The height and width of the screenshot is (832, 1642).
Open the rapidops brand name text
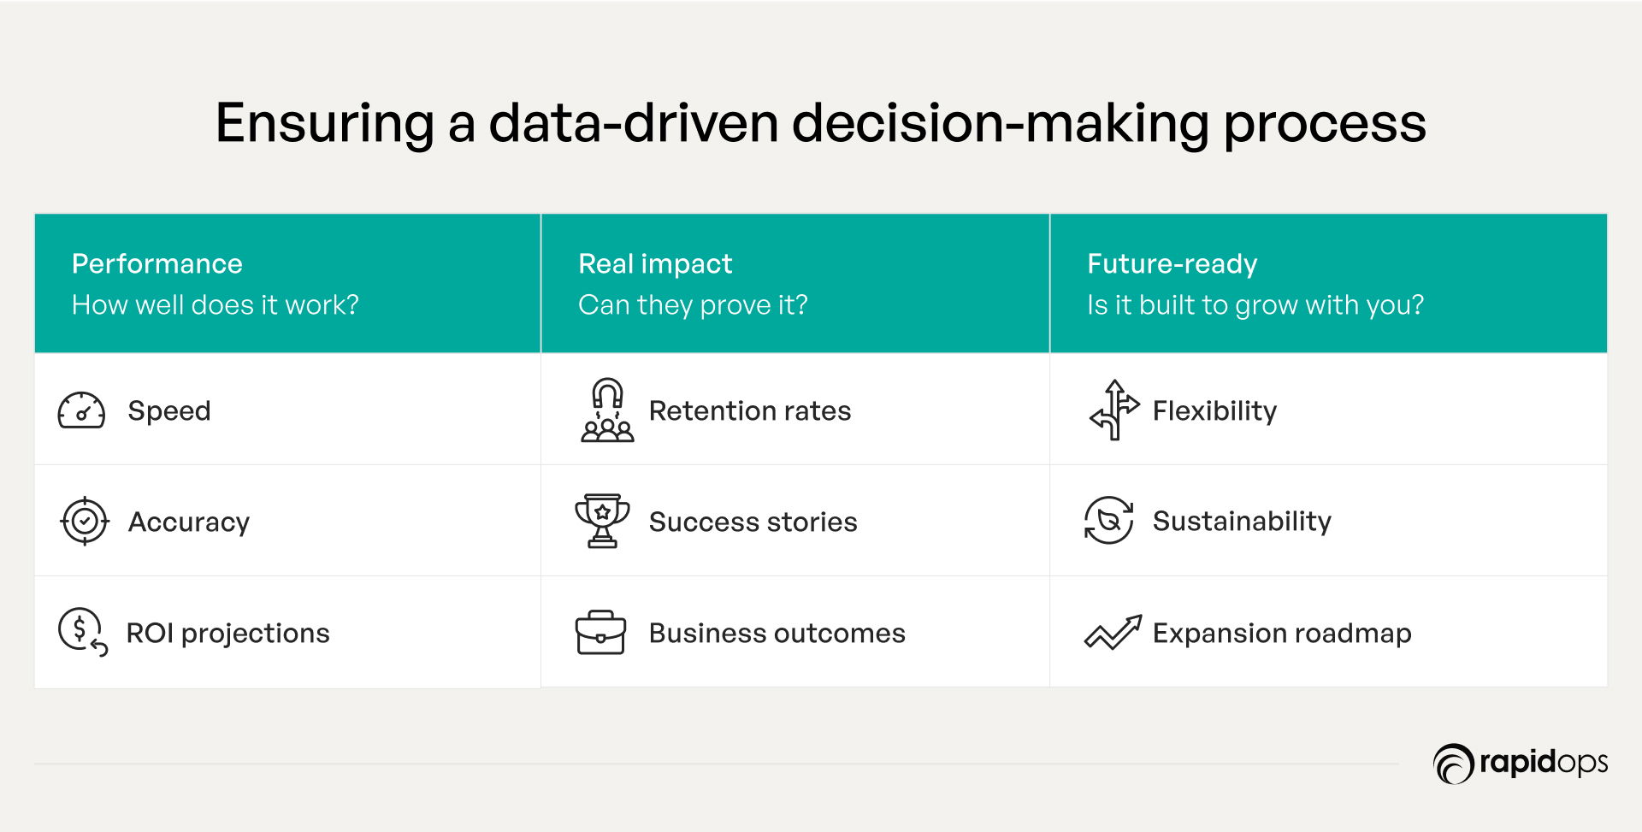click(x=1544, y=762)
